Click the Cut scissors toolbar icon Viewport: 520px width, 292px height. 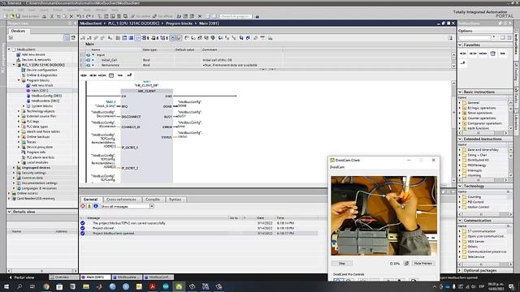point(52,16)
